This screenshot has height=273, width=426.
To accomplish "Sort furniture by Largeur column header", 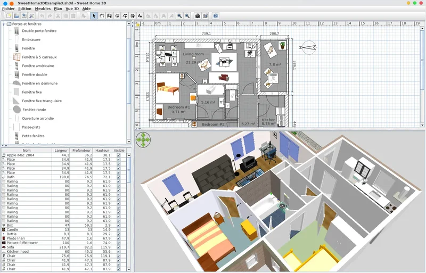I will [x=61, y=151].
